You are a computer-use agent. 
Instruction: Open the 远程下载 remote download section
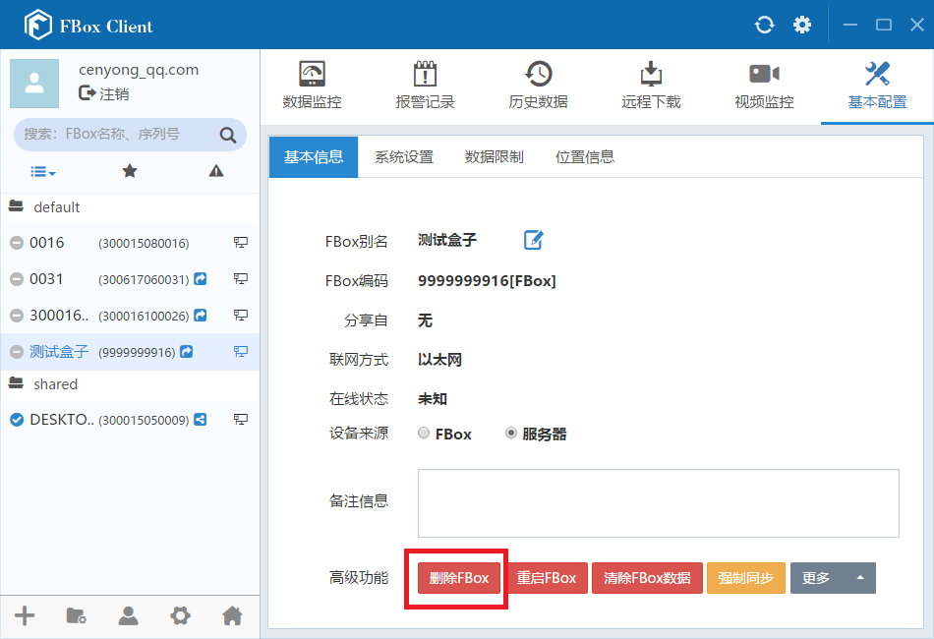pos(651,86)
